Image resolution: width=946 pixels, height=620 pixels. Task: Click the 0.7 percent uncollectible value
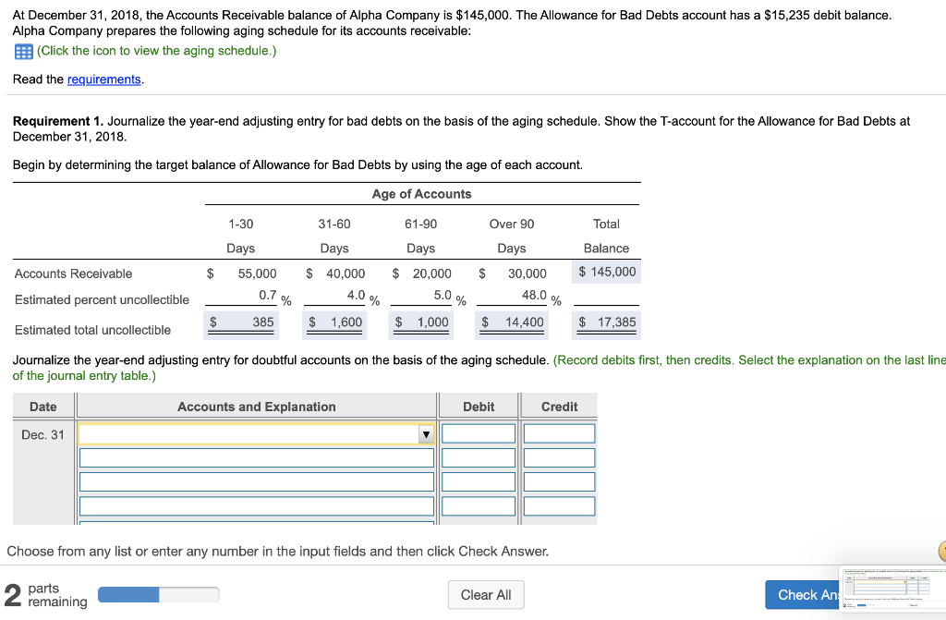point(267,295)
